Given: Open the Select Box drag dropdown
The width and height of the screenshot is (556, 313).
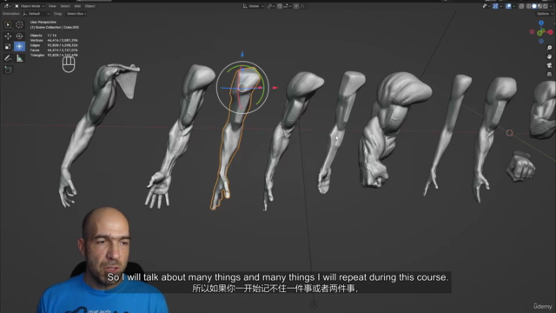Looking at the screenshot, I should pos(76,14).
